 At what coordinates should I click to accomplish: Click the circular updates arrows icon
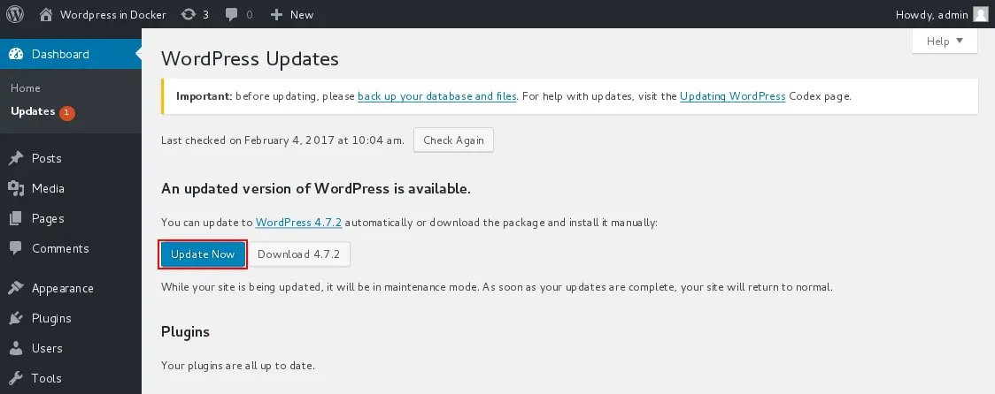[x=188, y=14]
